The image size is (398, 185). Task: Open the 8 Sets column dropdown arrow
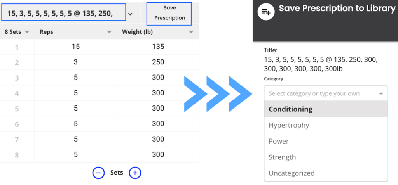pos(27,32)
